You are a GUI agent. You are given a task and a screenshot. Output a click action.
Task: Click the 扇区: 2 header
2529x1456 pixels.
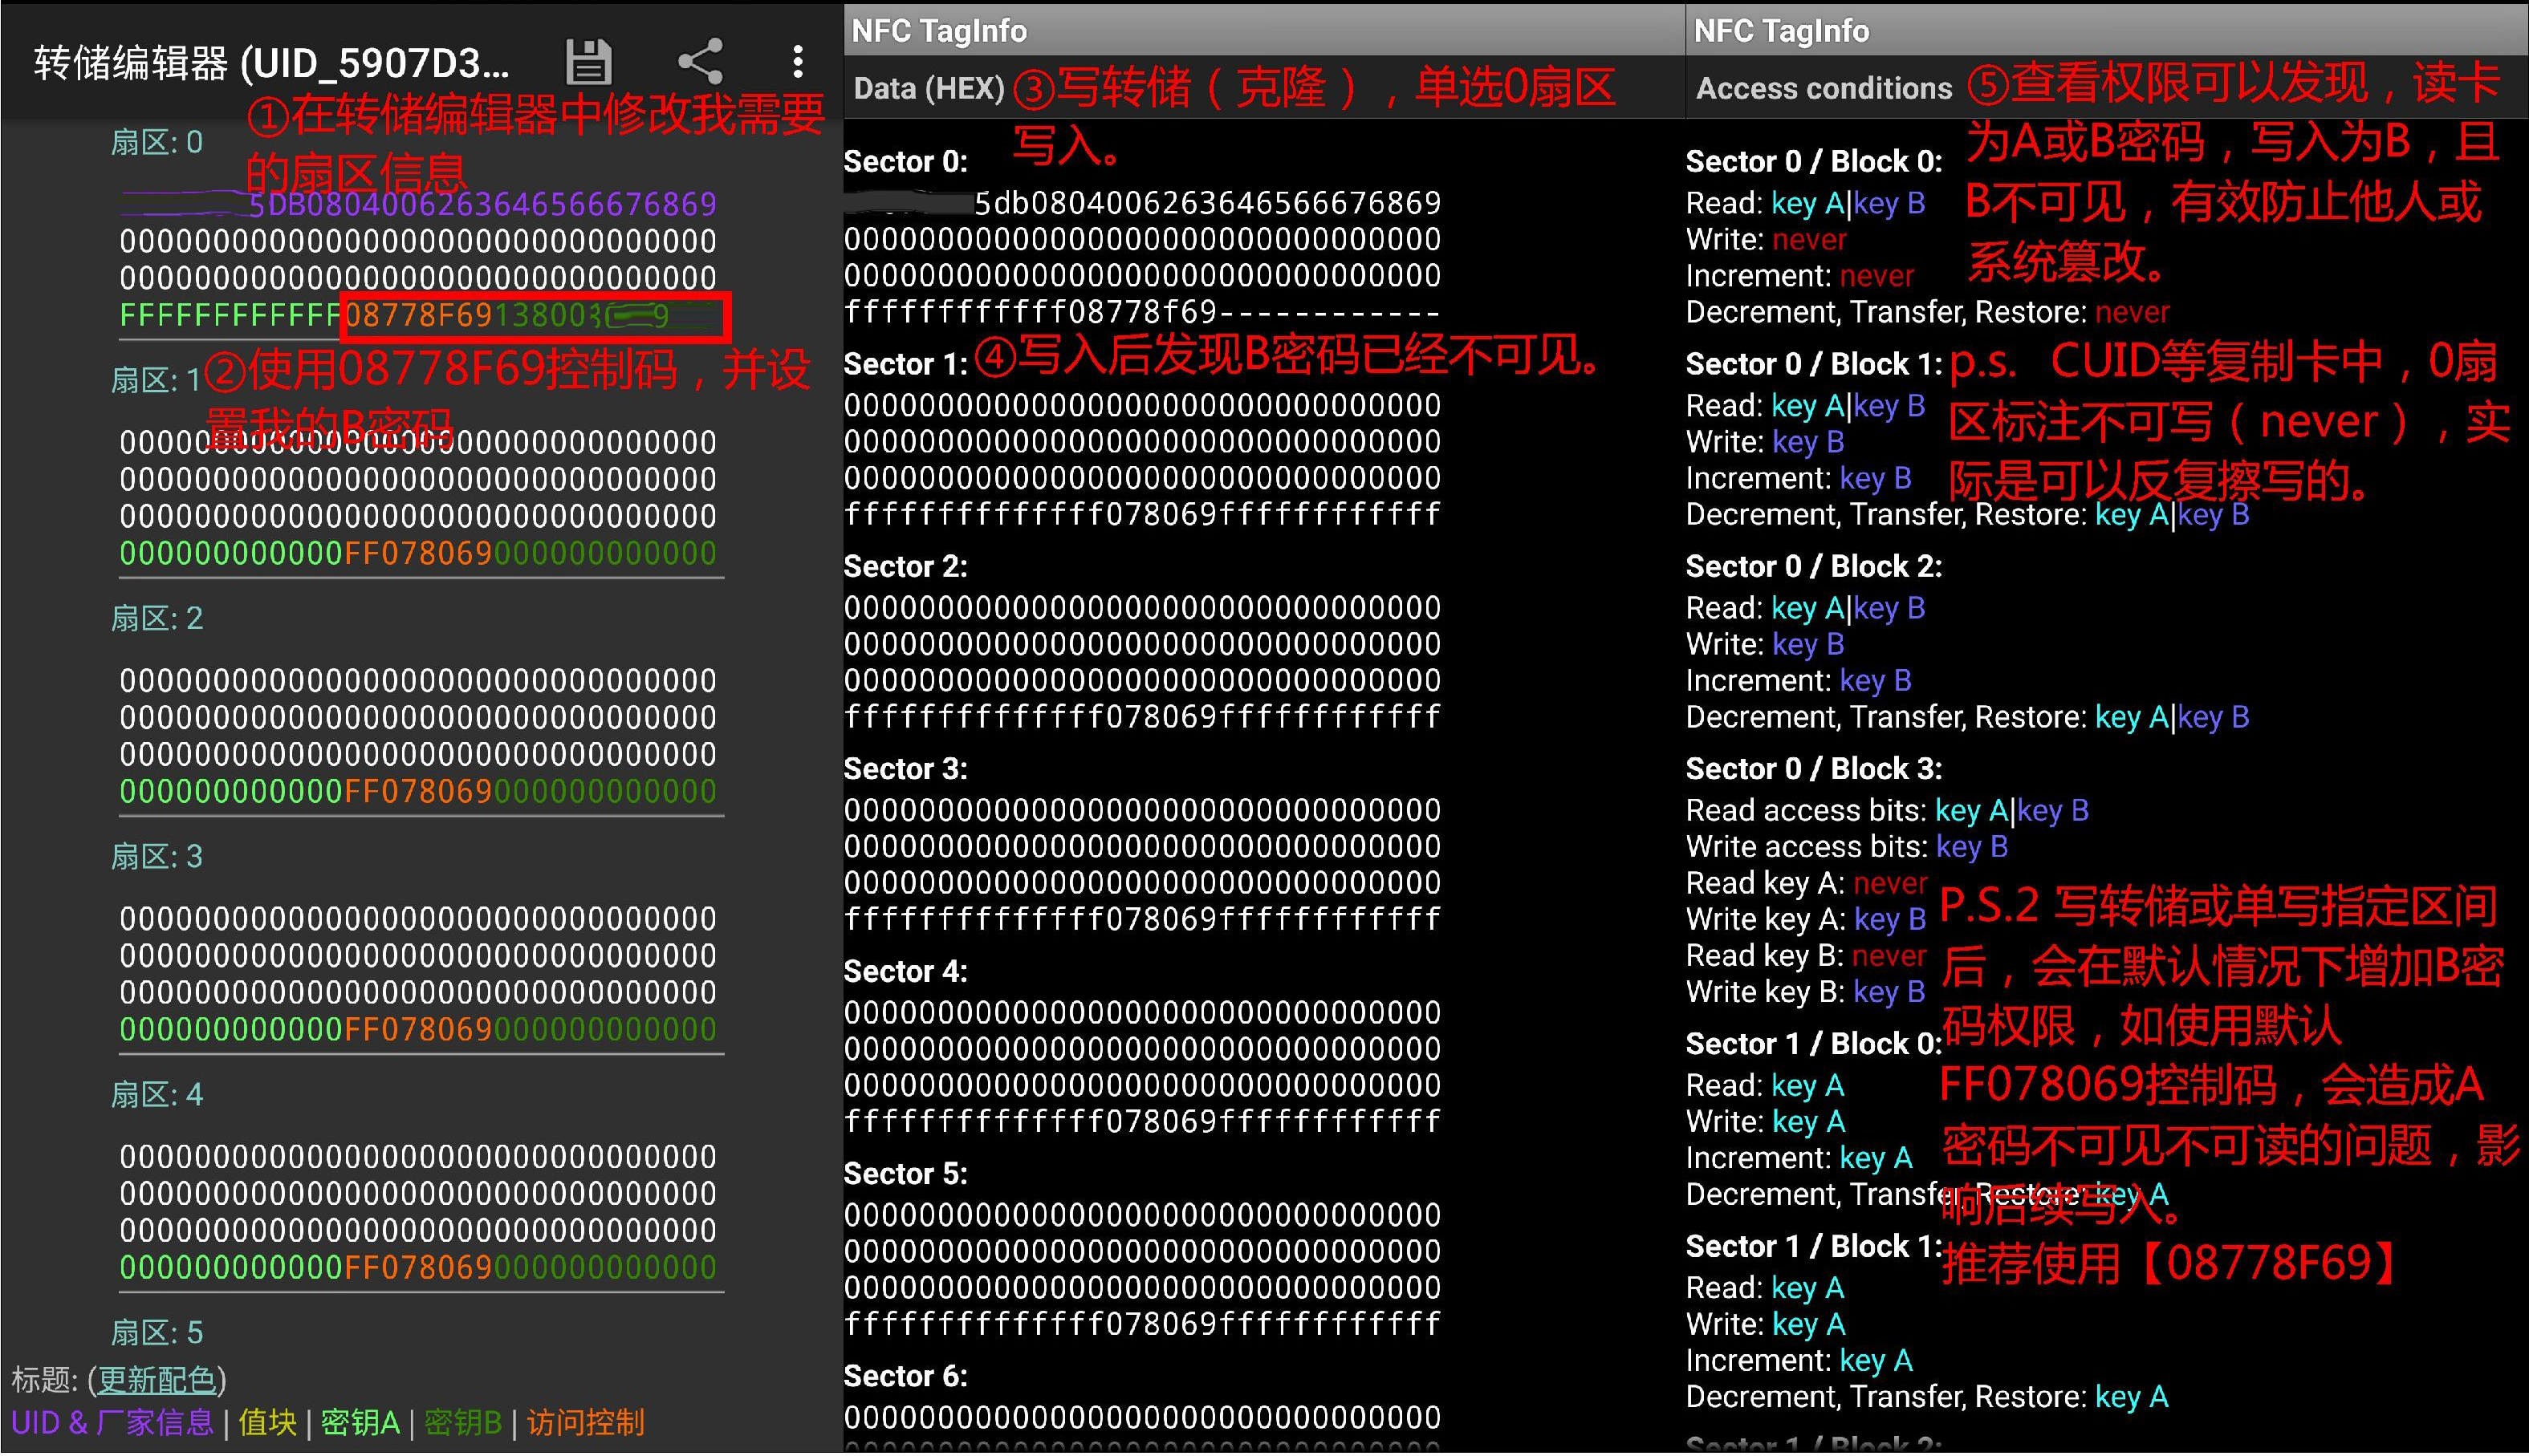(157, 619)
